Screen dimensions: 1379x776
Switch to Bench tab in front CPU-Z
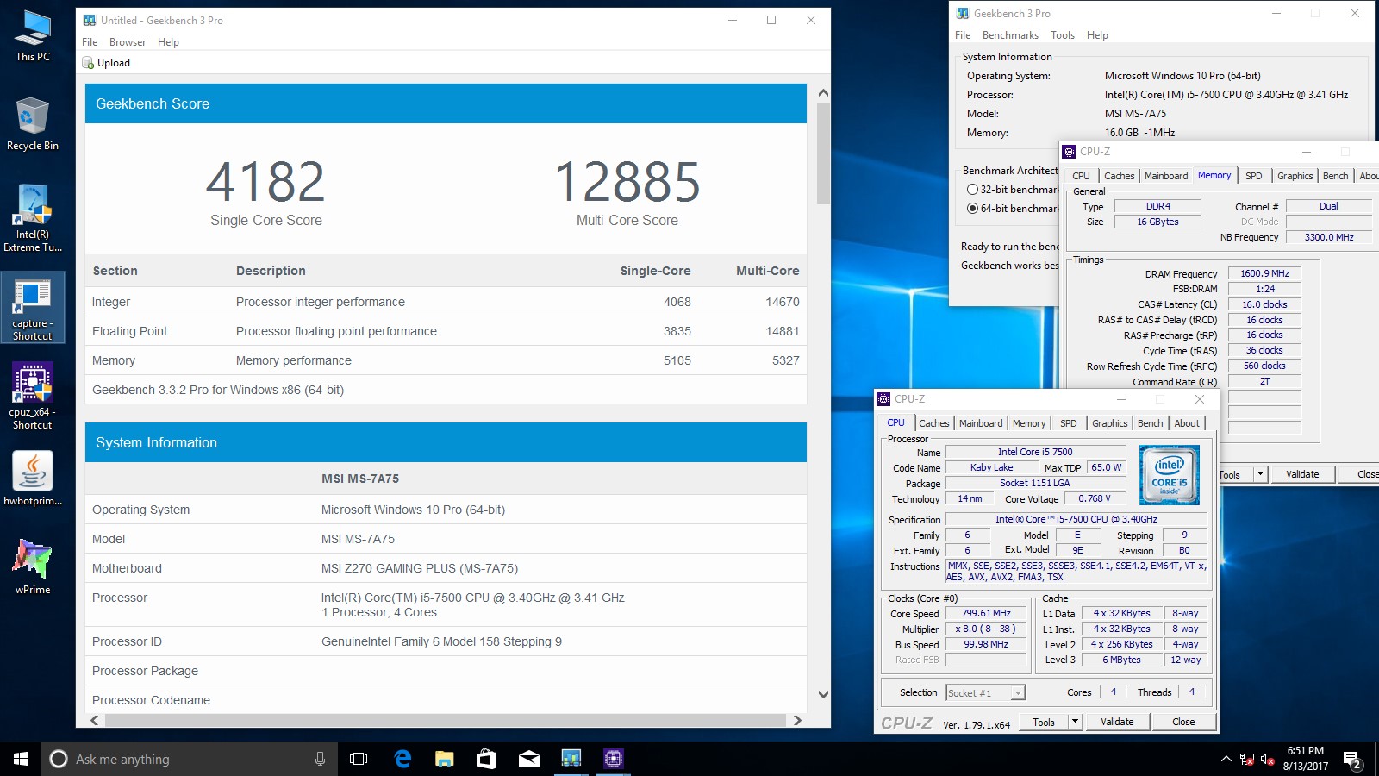1151,423
